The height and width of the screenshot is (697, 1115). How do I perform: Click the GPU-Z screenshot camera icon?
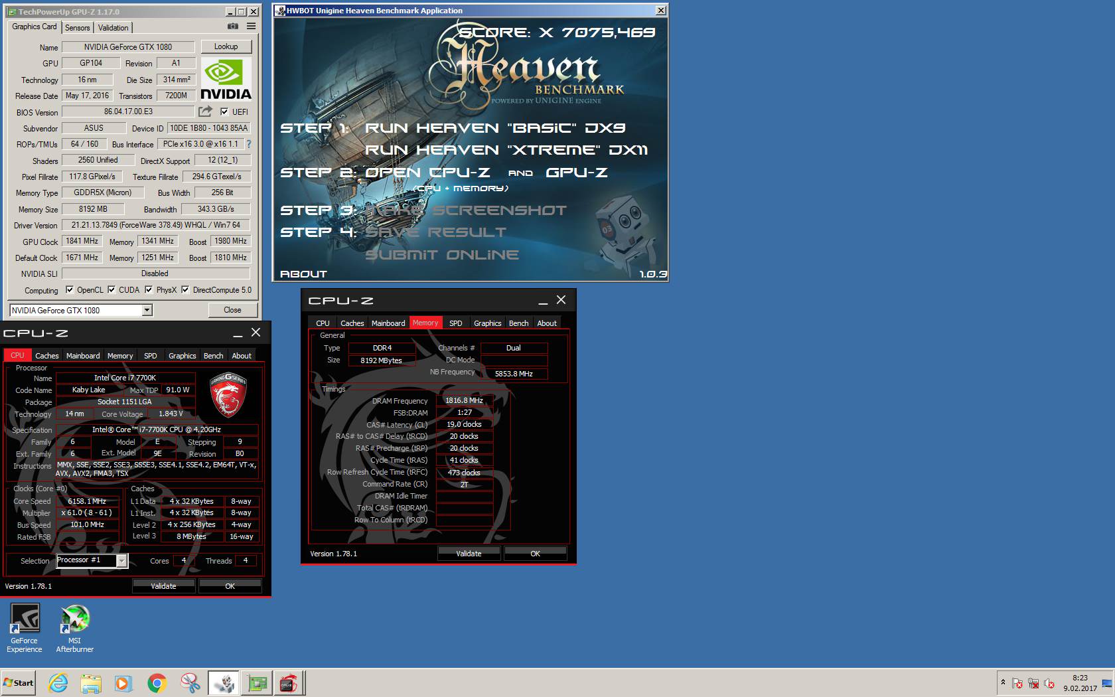click(x=233, y=27)
